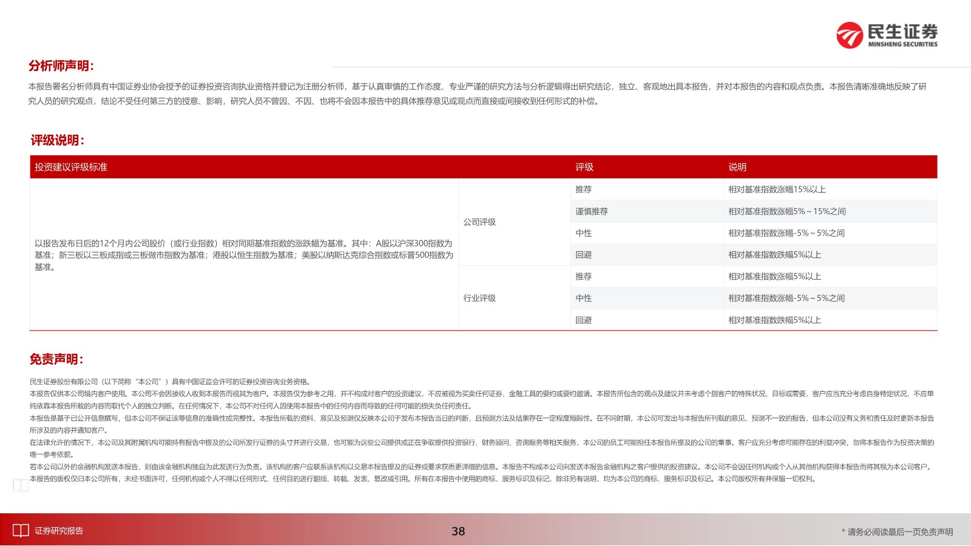Click the paragraph starting 本报告署名分析师

(478, 94)
